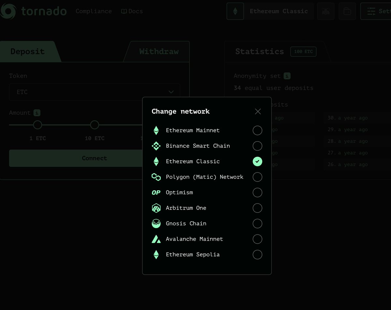Click the '29. a year ago' deposit entry
Image resolution: width=391 pixels, height=310 pixels.
[x=347, y=130]
